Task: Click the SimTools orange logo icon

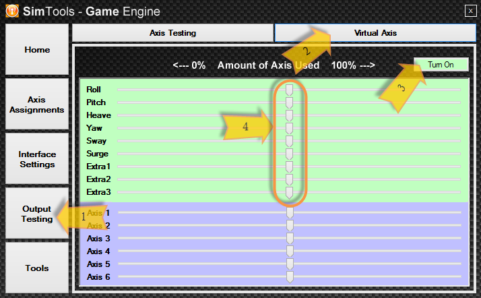Action: 12,11
